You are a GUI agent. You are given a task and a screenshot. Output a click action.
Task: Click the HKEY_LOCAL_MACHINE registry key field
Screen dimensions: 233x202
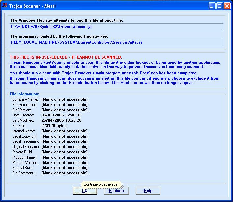click(x=116, y=42)
